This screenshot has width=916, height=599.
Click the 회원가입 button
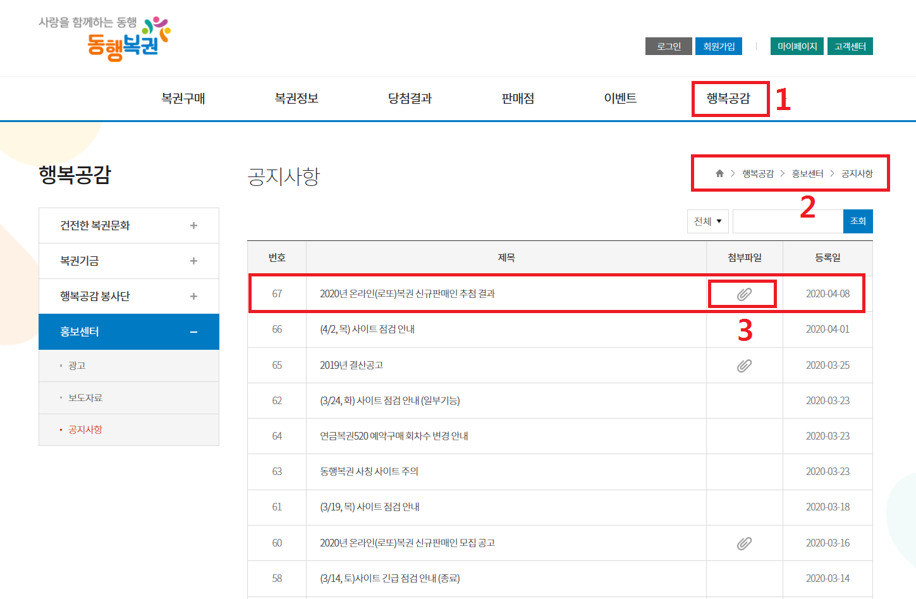pos(719,46)
